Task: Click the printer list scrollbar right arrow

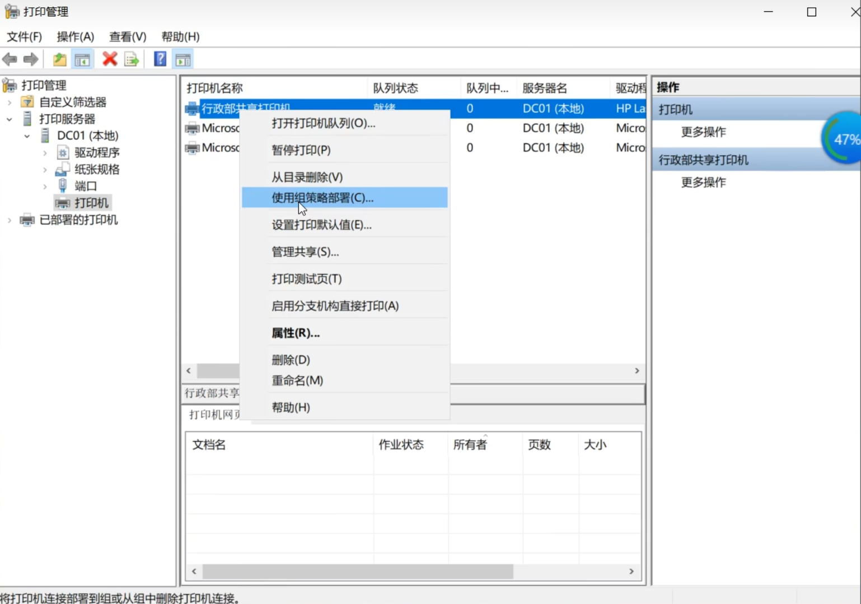Action: (x=637, y=371)
